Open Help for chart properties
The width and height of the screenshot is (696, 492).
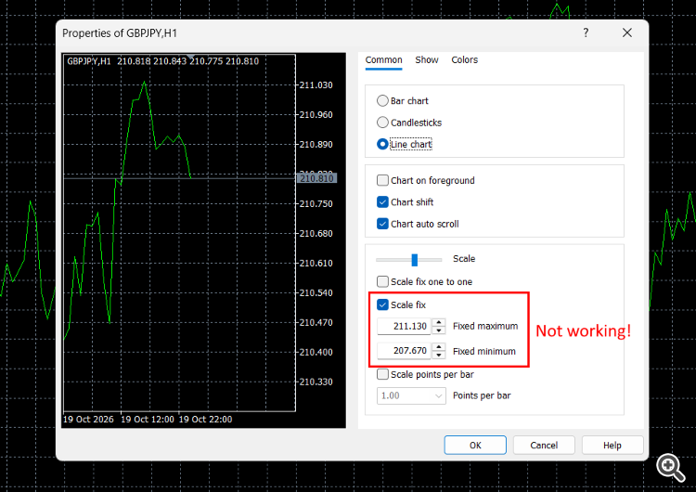click(612, 445)
